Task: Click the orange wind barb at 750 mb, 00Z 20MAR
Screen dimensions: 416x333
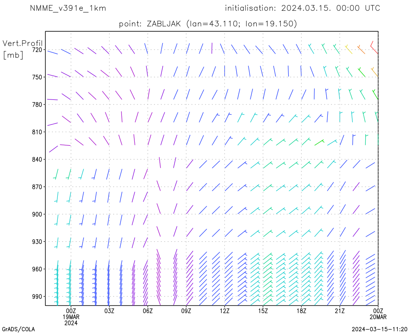Action: tap(375, 72)
